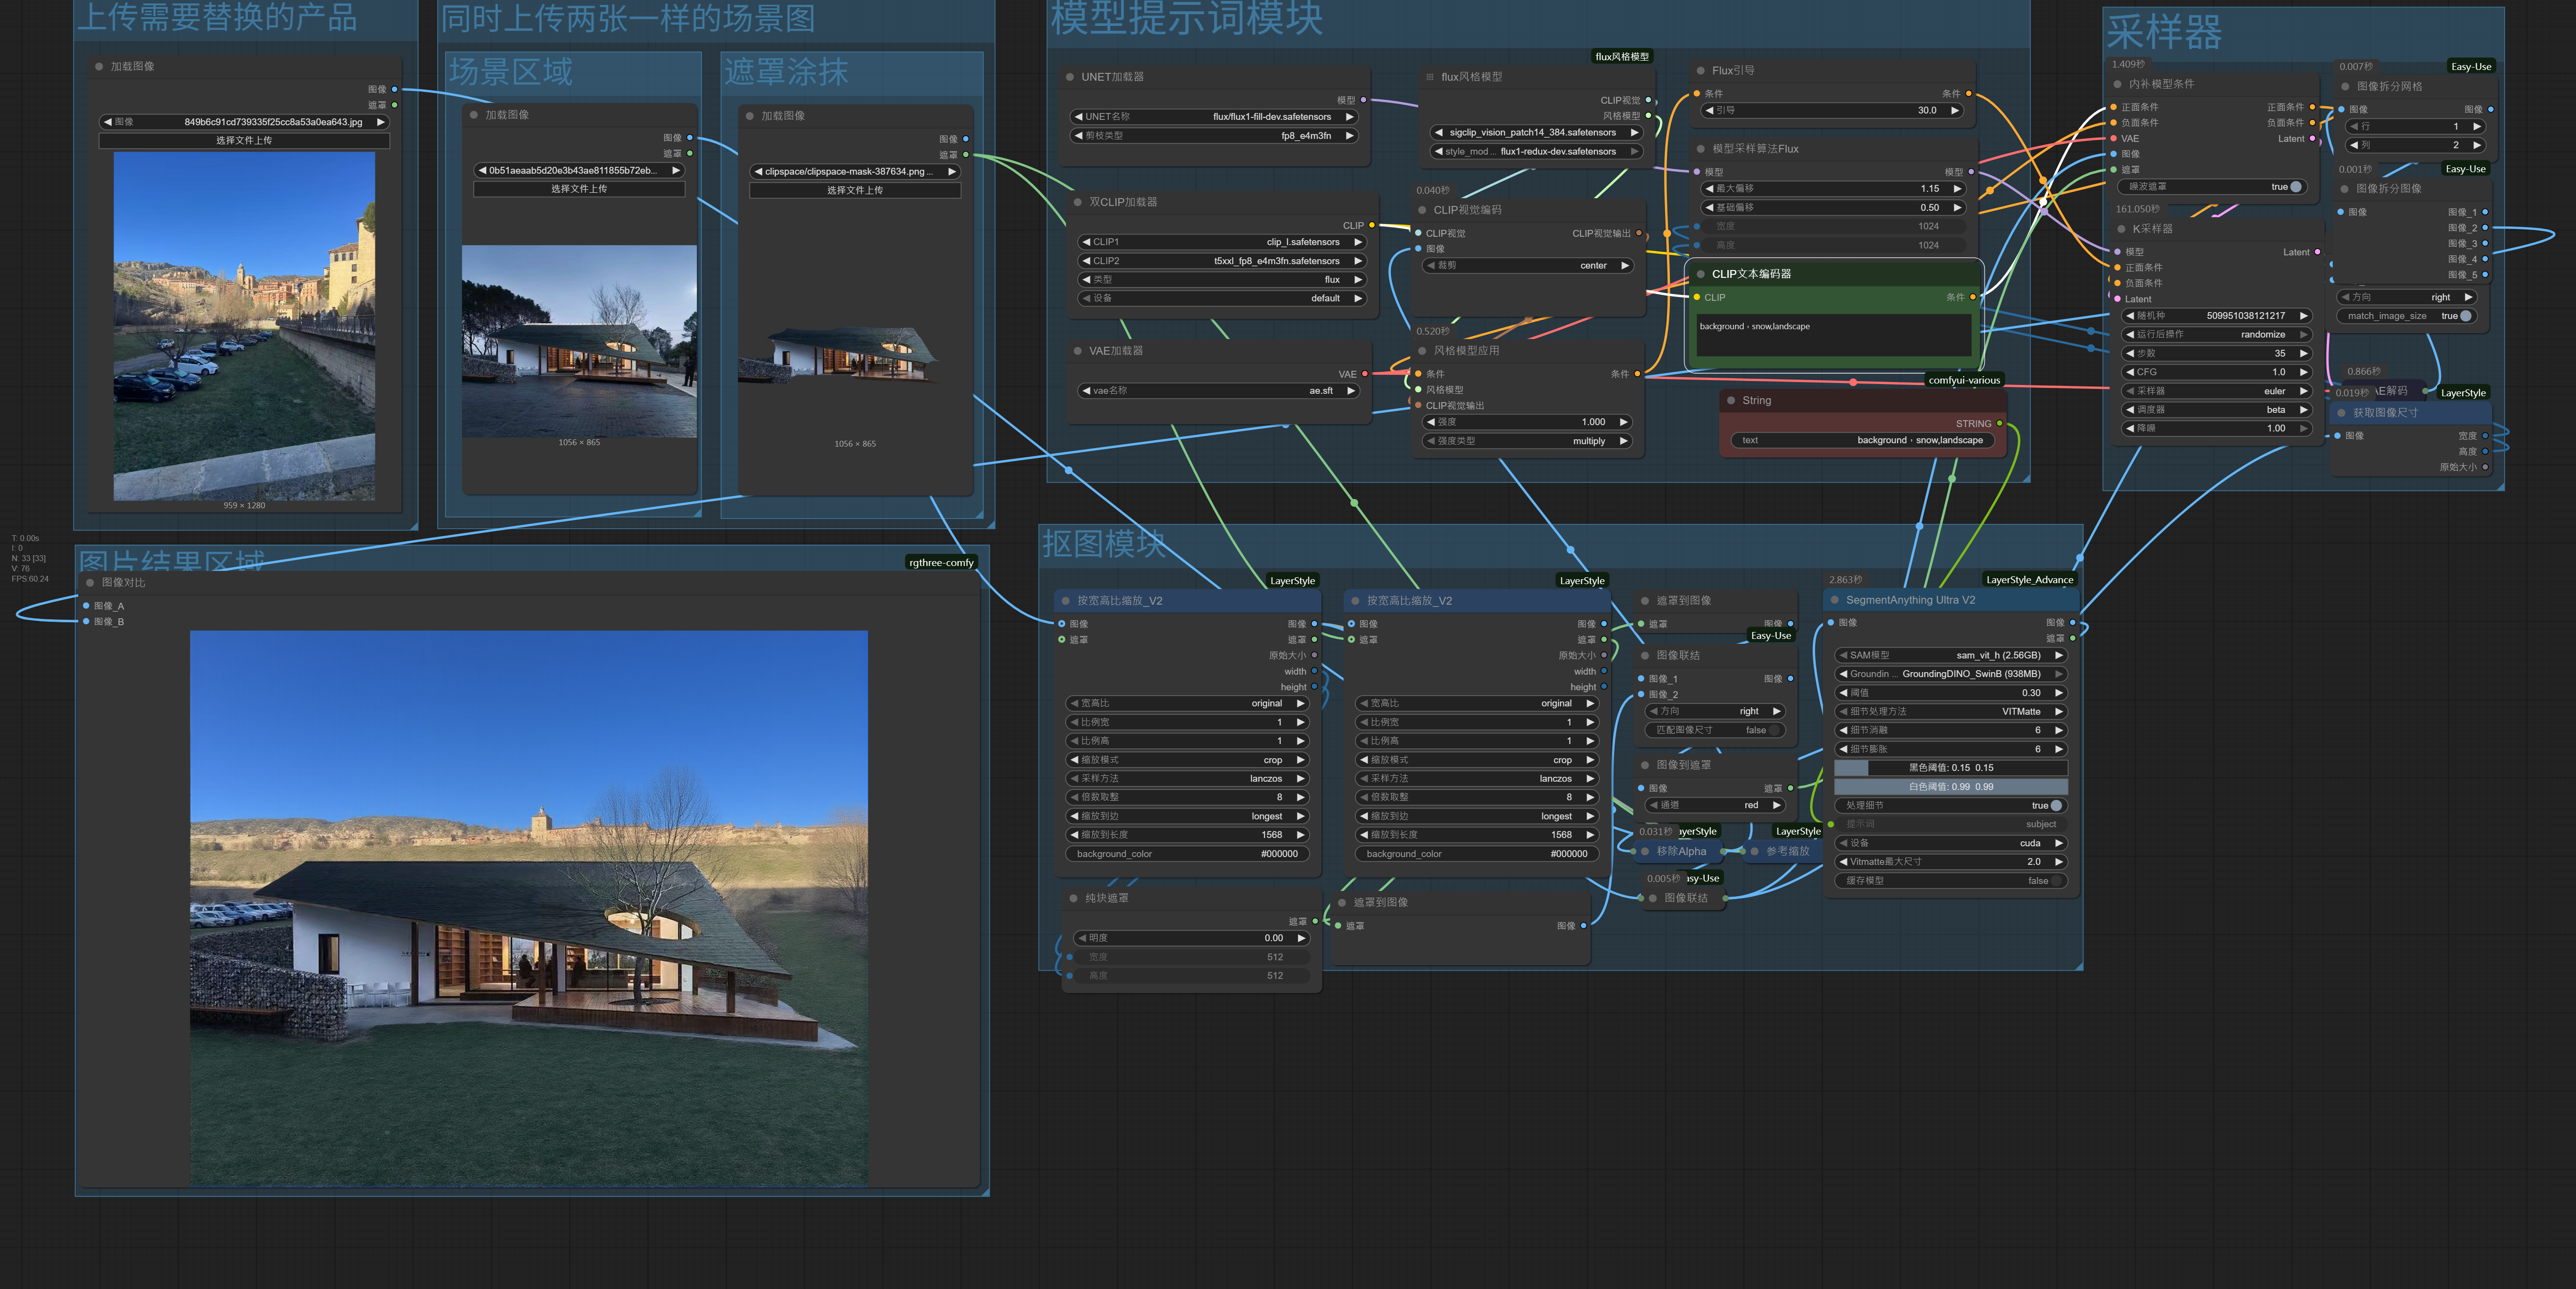The width and height of the screenshot is (2576, 1289).
Task: Toggle the 处理细节 true switch
Action: 2055,806
